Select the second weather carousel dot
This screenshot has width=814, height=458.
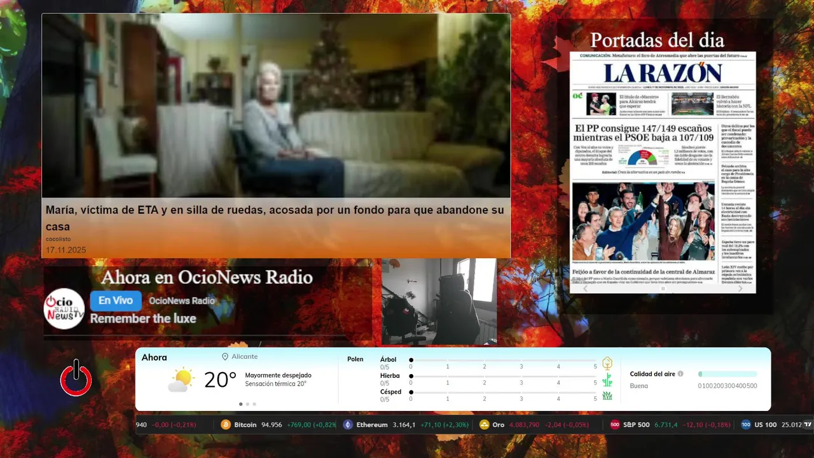[x=247, y=404]
